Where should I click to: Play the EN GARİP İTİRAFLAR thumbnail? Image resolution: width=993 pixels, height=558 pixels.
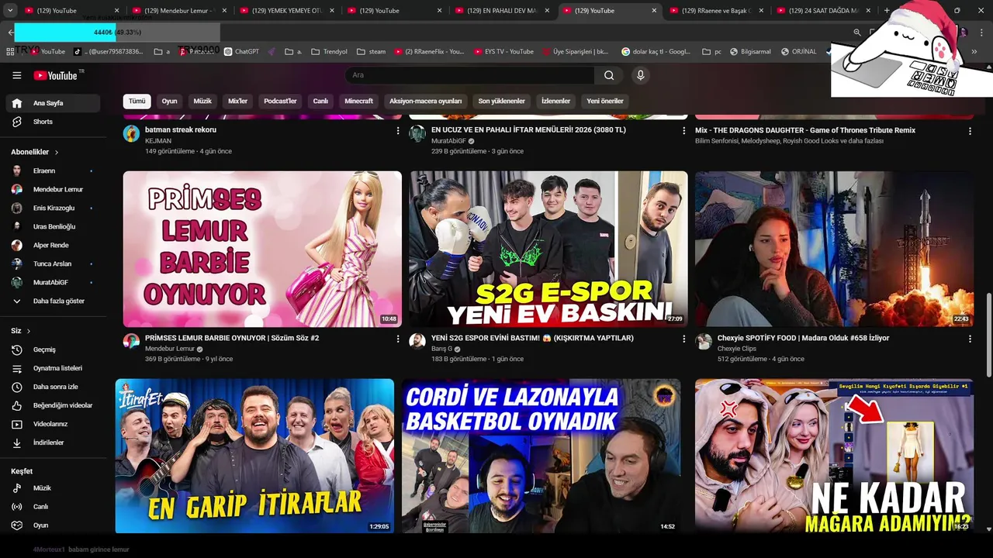point(254,456)
